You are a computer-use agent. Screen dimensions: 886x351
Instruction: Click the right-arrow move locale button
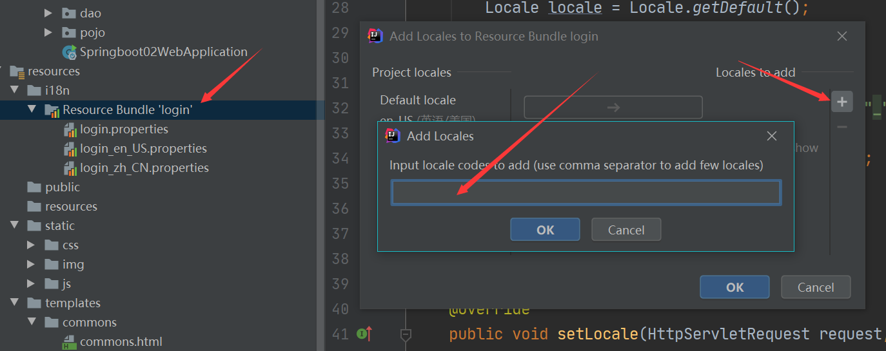click(x=613, y=108)
